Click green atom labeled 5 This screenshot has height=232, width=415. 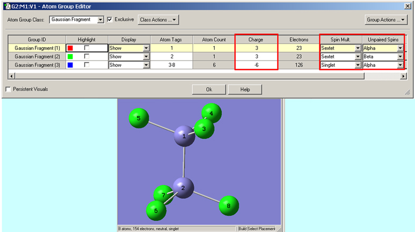tap(139, 118)
